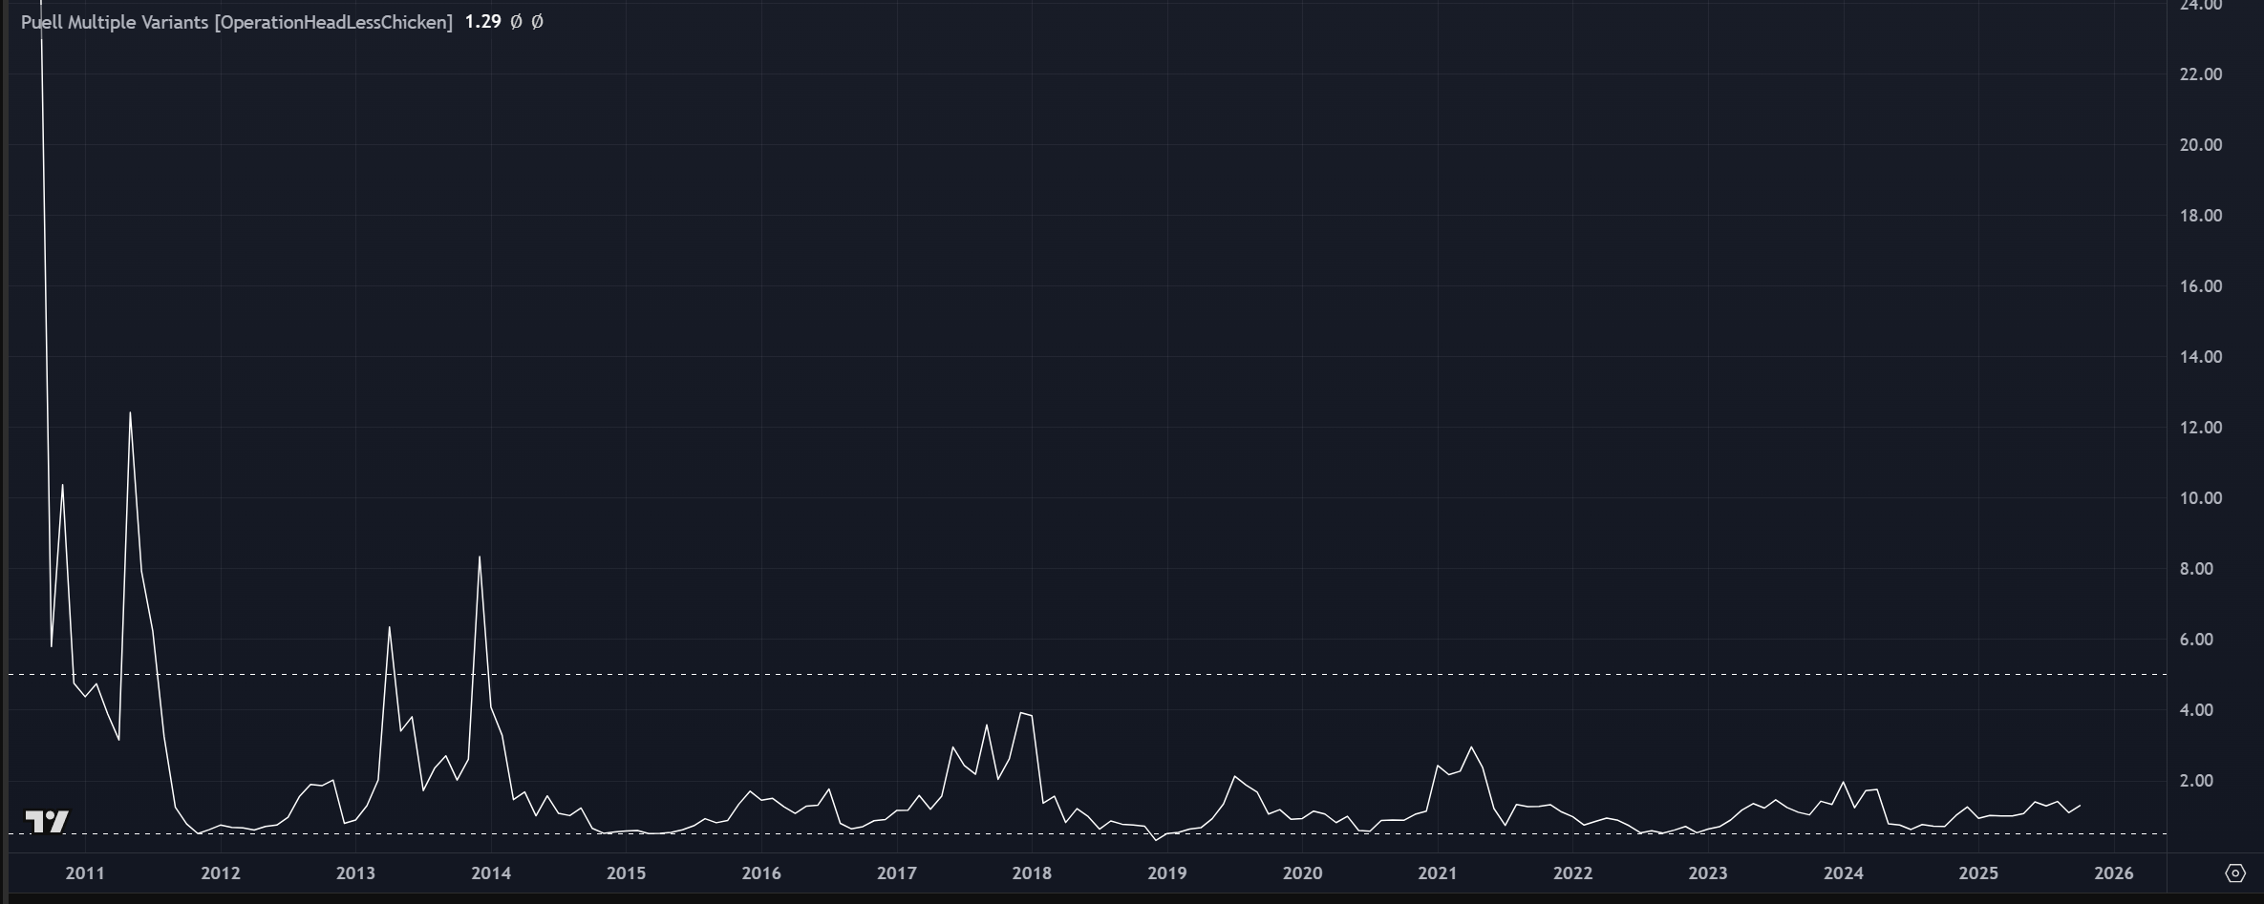Click the 22.00 price scale label
Screen dimensions: 2264x904
point(2200,74)
